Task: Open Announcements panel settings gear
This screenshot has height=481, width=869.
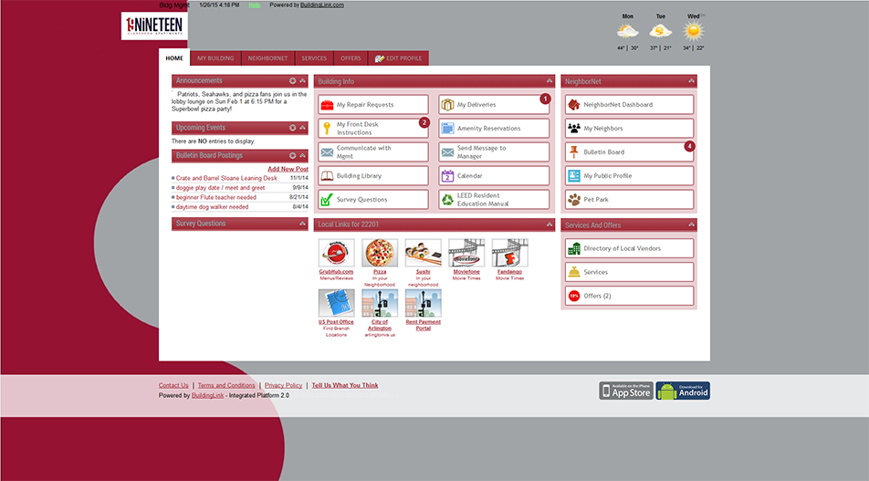Action: [293, 81]
